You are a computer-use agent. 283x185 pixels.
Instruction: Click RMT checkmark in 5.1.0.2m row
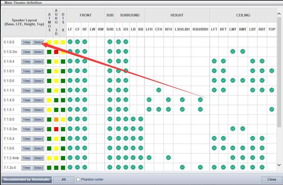pos(243,52)
